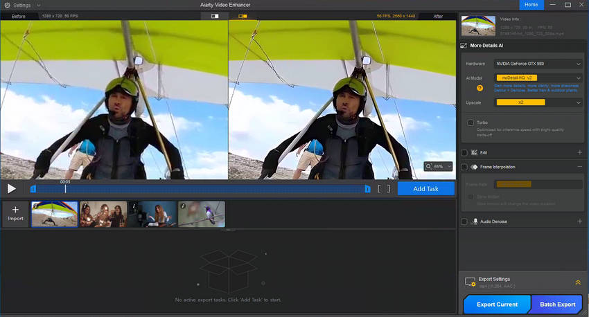The height and width of the screenshot is (317, 589).
Task: Set the in-point bracket marker
Action: (380, 188)
